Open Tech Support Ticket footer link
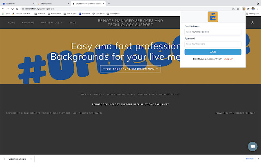 coord(121,95)
